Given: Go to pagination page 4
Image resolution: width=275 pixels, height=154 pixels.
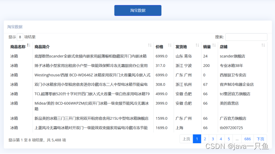Looking at the screenshot, I should tap(221, 139).
